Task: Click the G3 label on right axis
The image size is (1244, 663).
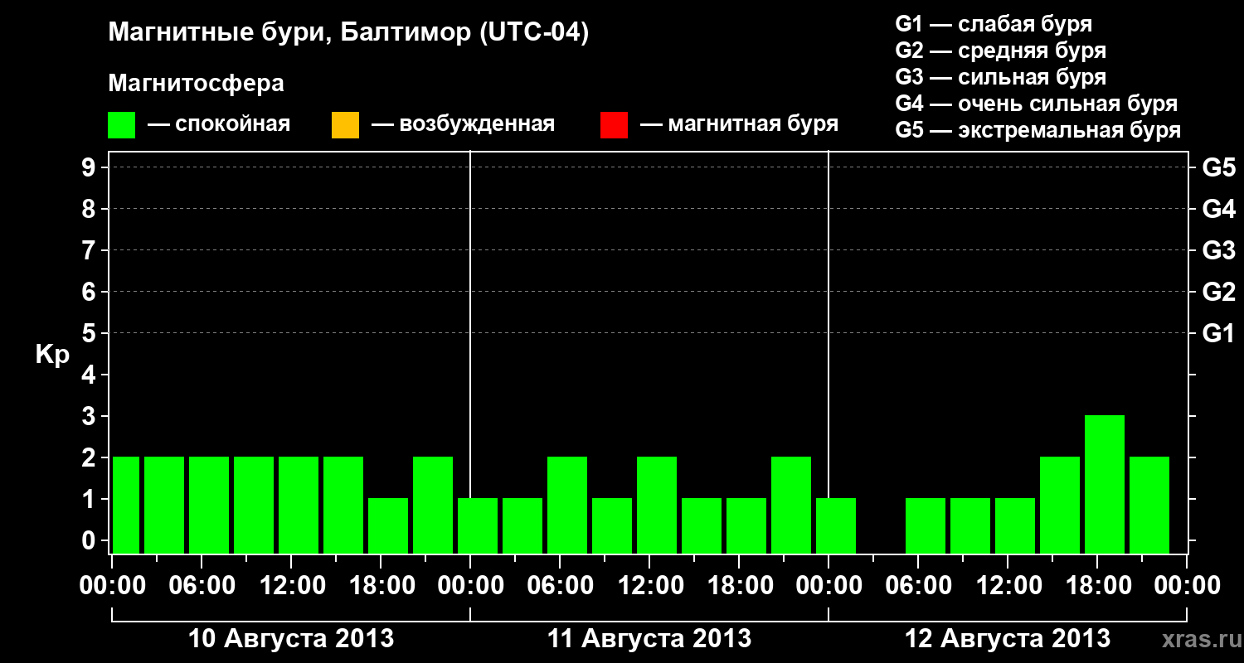Action: point(1219,250)
